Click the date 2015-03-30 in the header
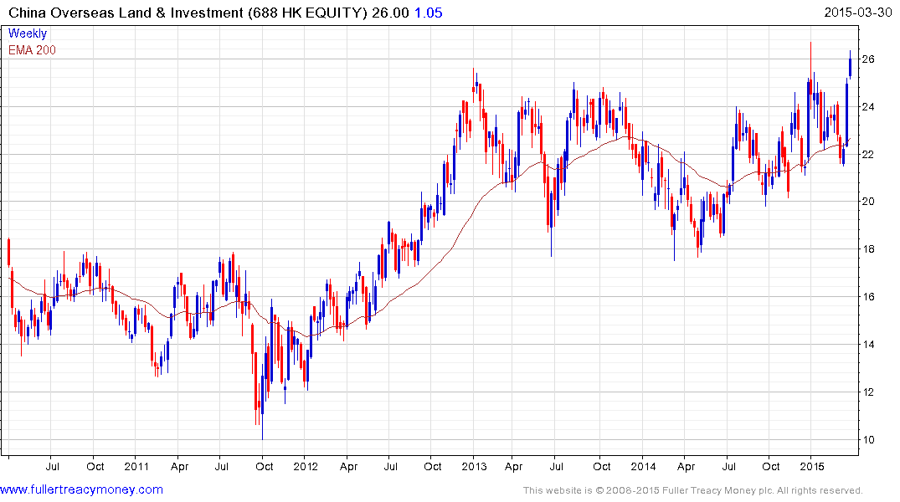Image resolution: width=900 pixels, height=502 pixels. pyautogui.click(x=857, y=12)
